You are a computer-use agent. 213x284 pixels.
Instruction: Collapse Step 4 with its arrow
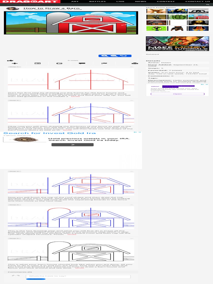click(132, 205)
